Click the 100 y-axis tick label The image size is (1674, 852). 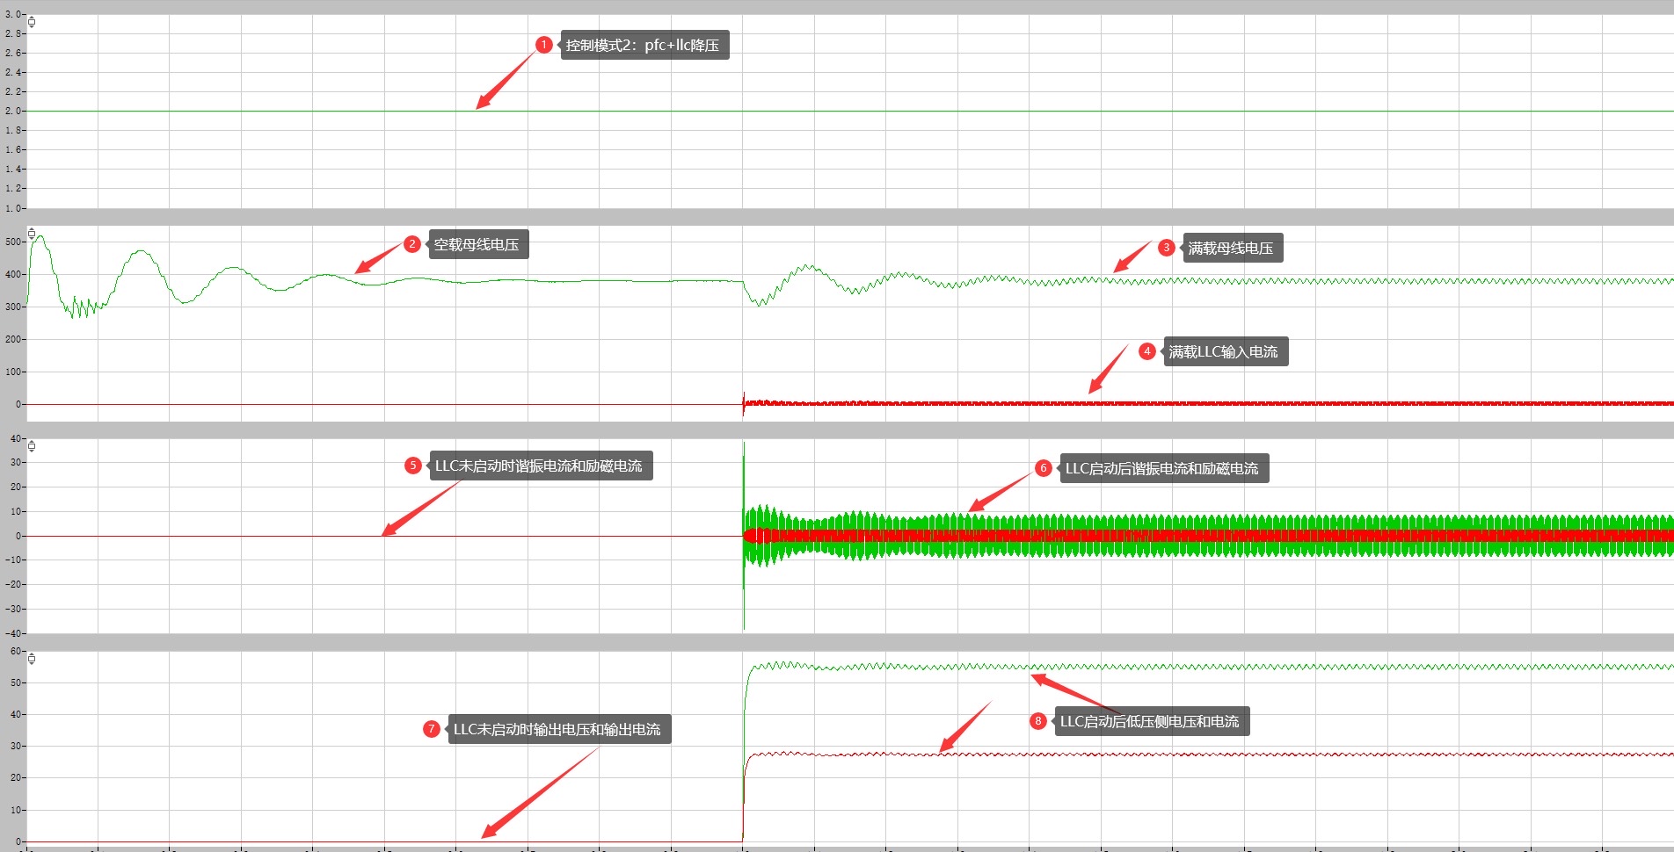tap(13, 372)
